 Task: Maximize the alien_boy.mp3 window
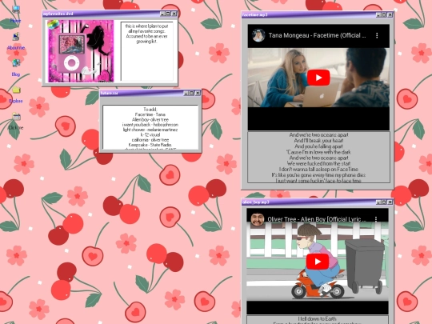coord(384,202)
